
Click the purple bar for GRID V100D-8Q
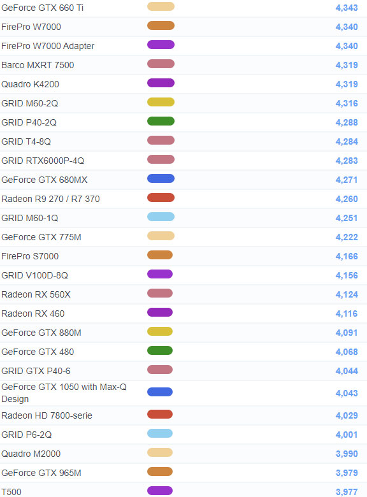point(160,274)
